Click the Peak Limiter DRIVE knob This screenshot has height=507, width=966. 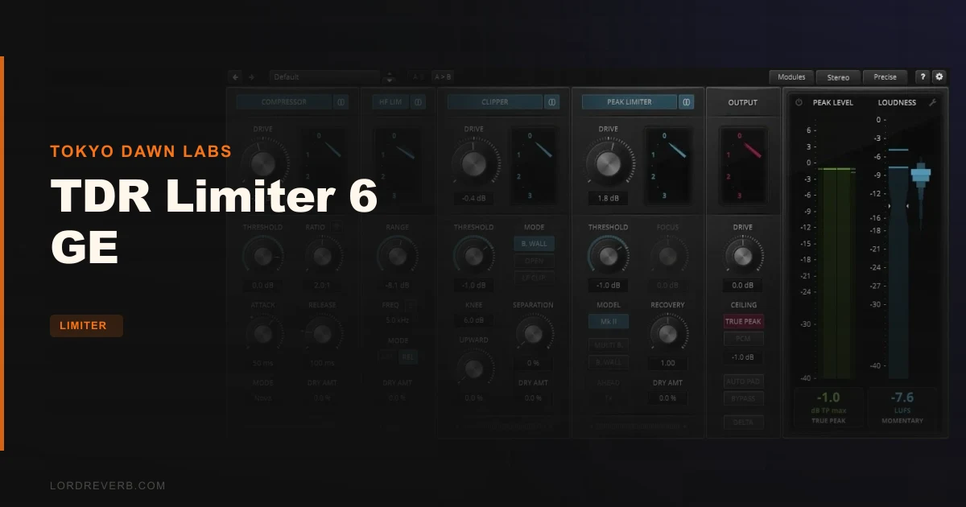coord(609,163)
